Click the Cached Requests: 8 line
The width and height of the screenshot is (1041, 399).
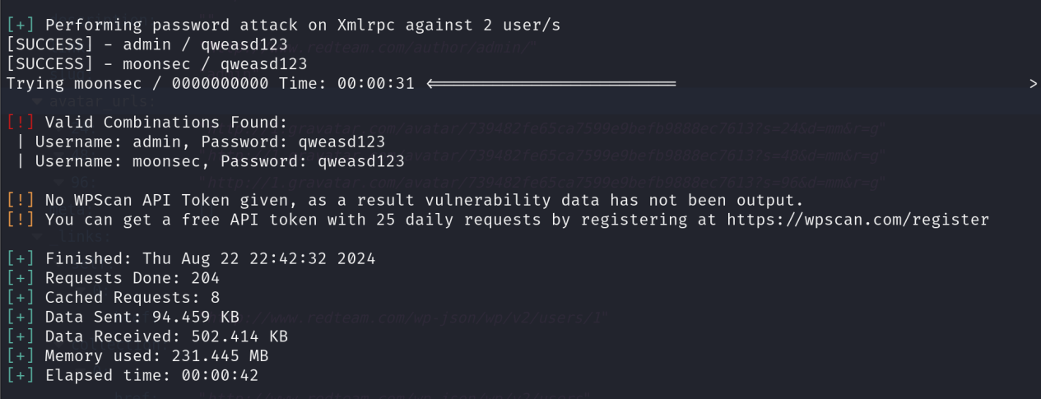point(132,298)
